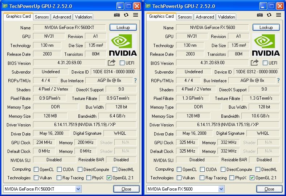This screenshot has height=196, width=286.
Task: Click Lookup button in FX 5600XT window
Action: (x=123, y=28)
